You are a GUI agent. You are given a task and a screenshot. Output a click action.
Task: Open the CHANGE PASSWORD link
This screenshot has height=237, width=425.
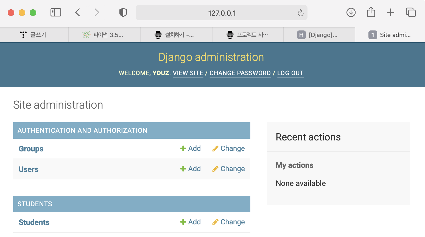(240, 73)
